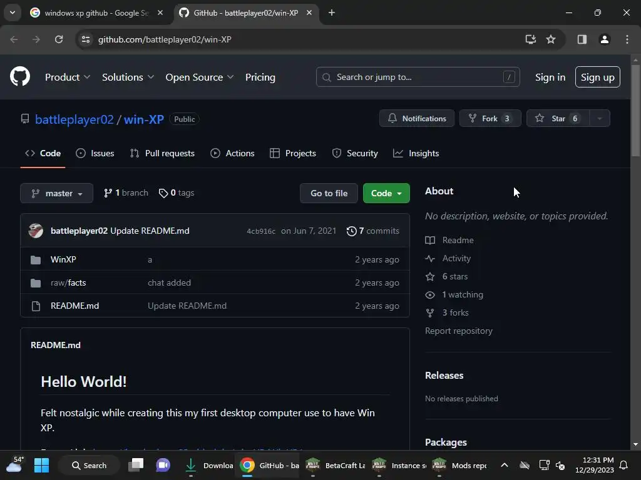The image size is (641, 480).
Task: Open Downloads app on taskbar
Action: tap(208, 465)
